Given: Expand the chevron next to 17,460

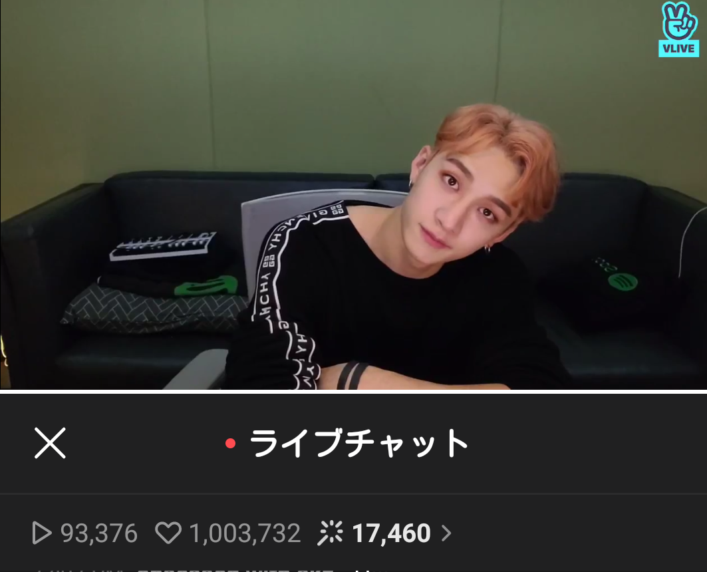Looking at the screenshot, I should [446, 533].
